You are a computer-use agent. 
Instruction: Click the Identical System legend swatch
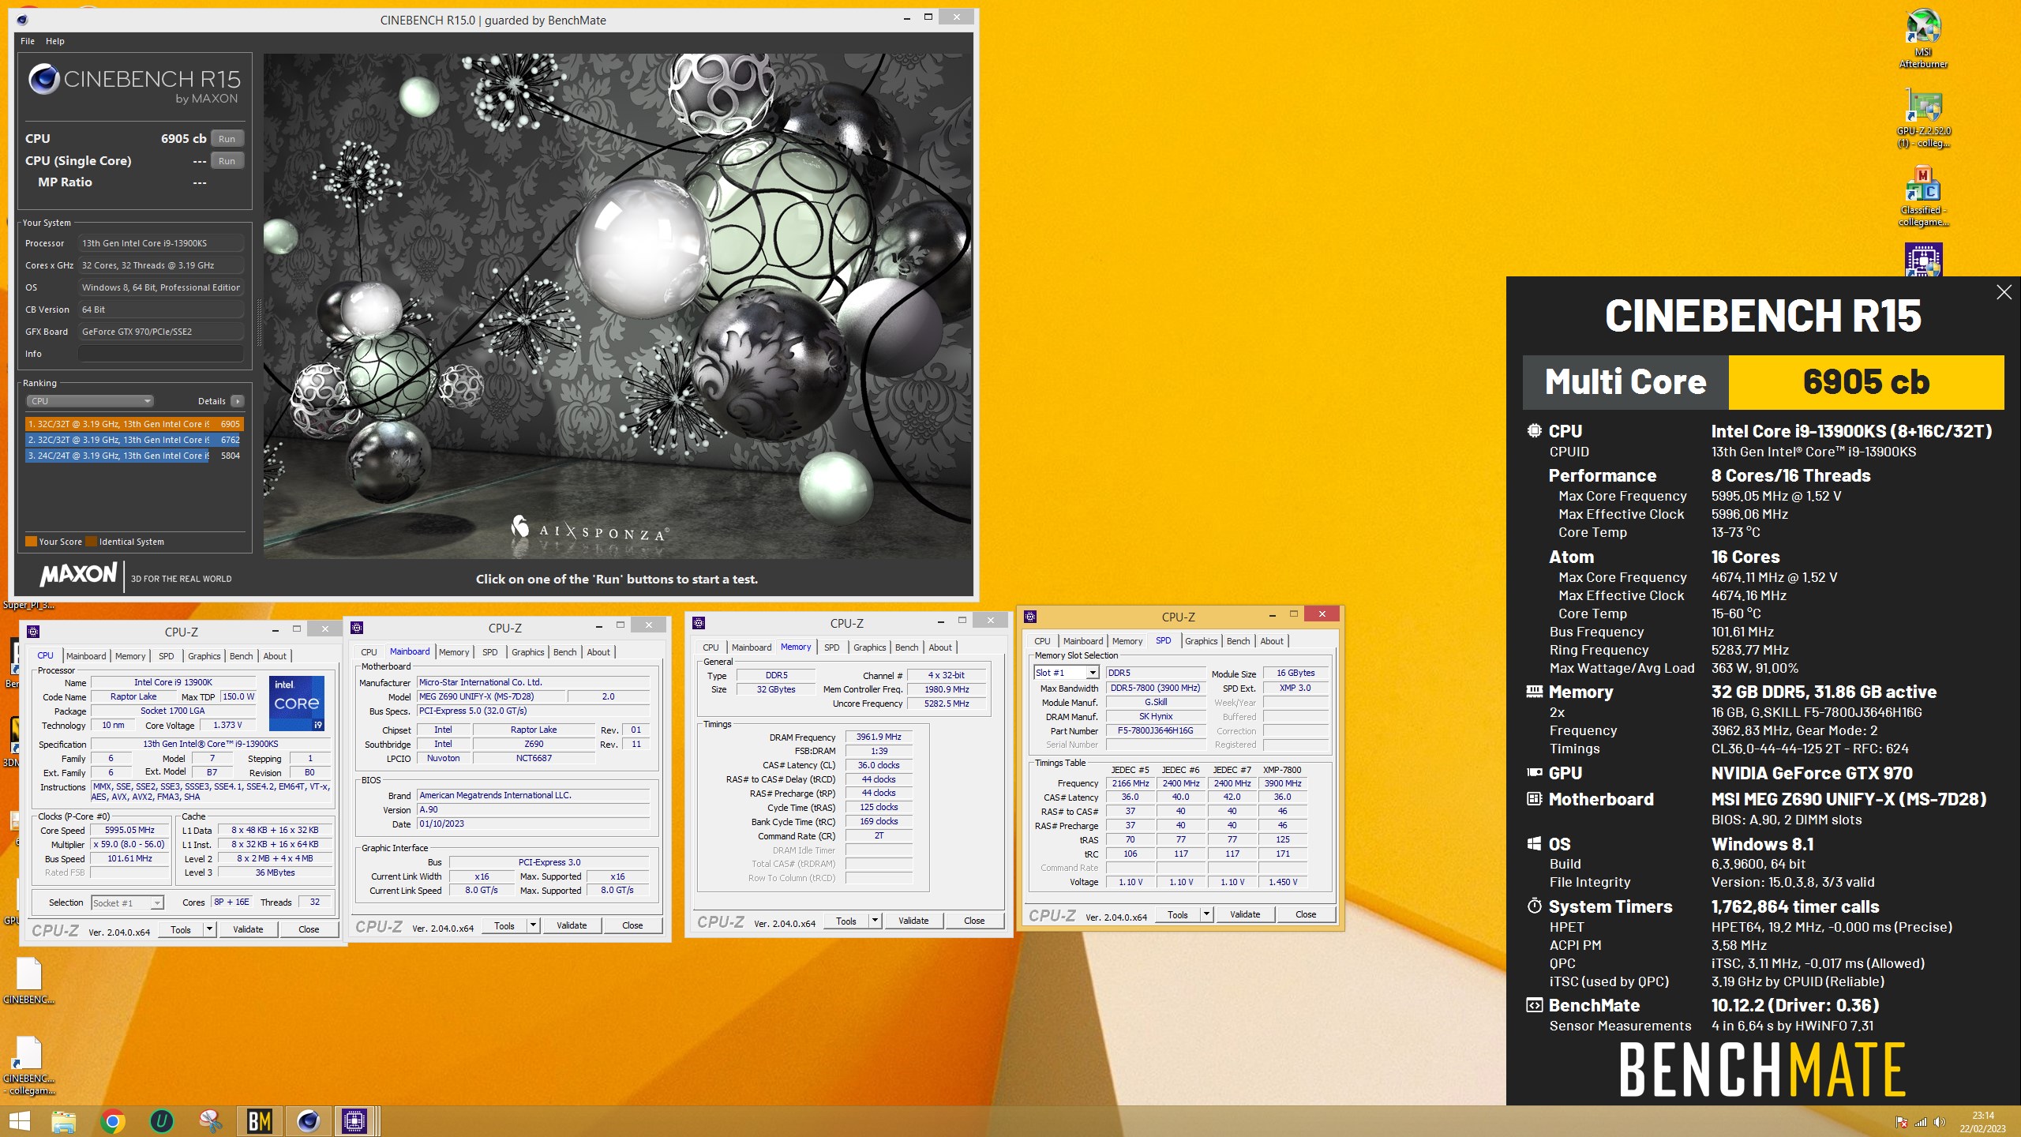91,542
